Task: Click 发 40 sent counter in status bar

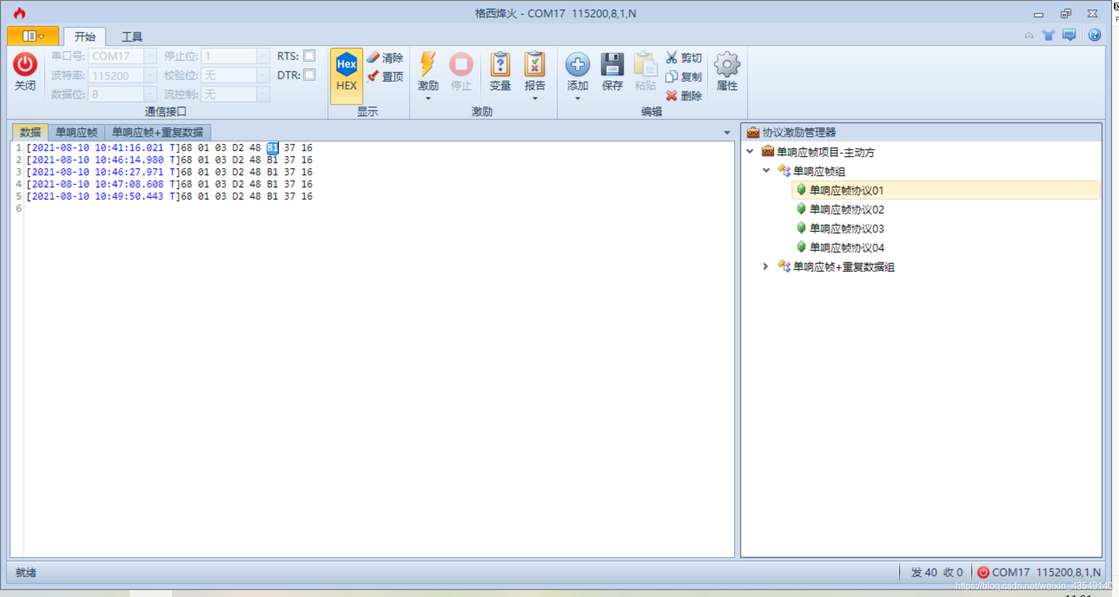Action: (924, 572)
